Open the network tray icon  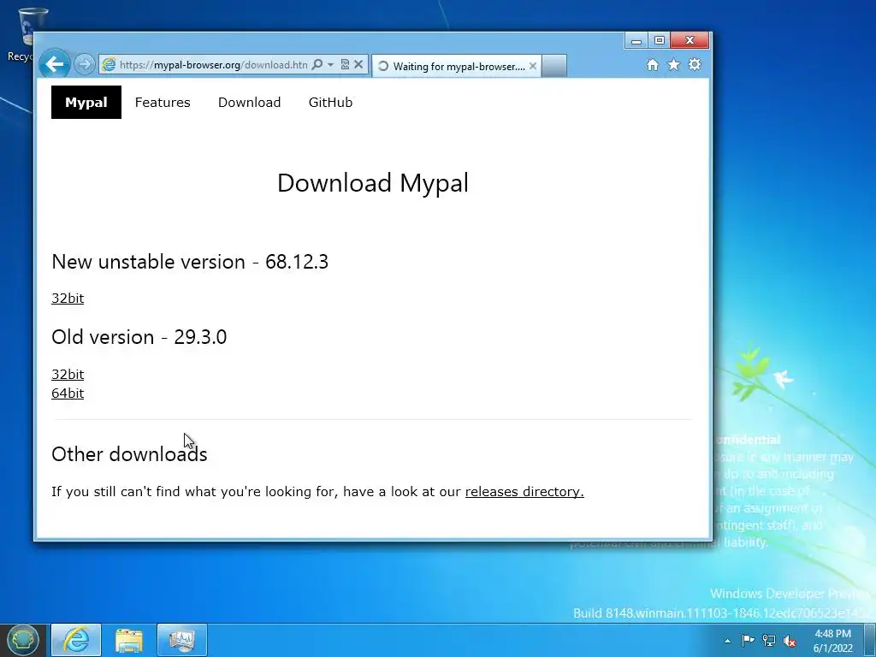pos(769,640)
